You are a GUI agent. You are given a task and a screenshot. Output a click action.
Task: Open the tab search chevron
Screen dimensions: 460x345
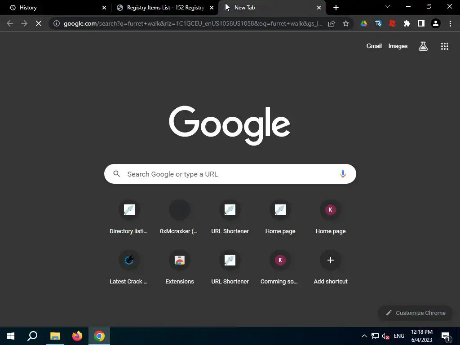point(388,6)
